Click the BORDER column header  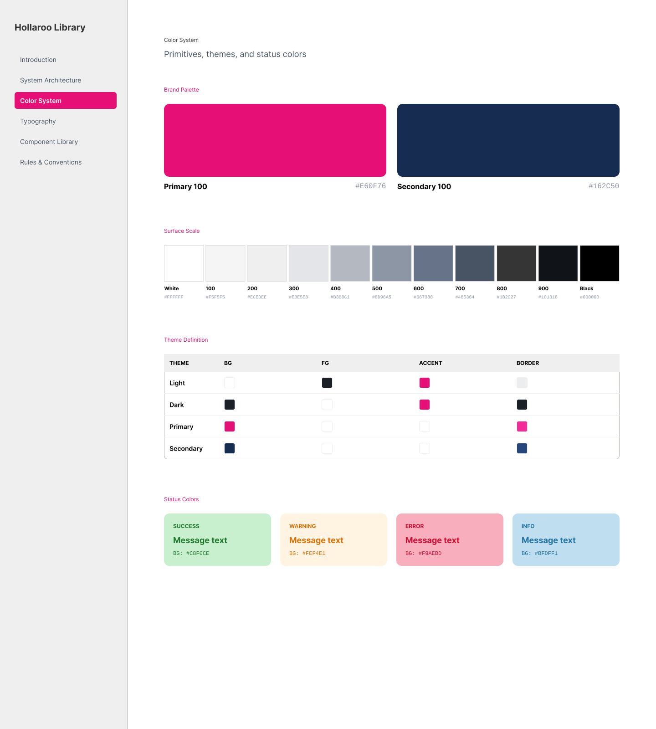point(528,363)
